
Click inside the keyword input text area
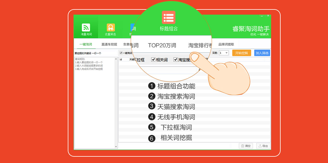tap(94, 103)
